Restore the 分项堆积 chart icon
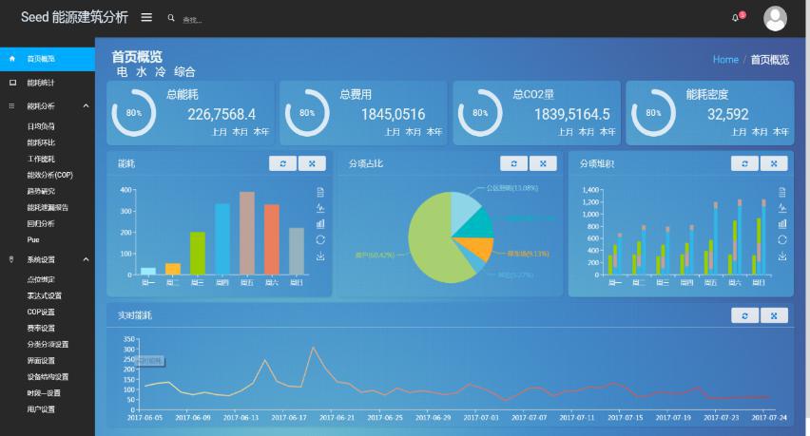 (x=783, y=240)
